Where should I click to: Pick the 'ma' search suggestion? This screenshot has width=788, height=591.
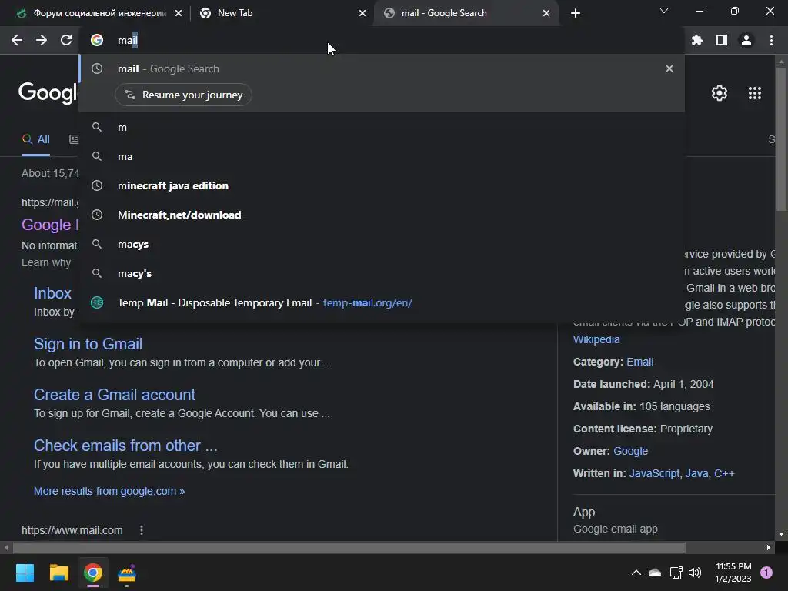[x=382, y=157]
